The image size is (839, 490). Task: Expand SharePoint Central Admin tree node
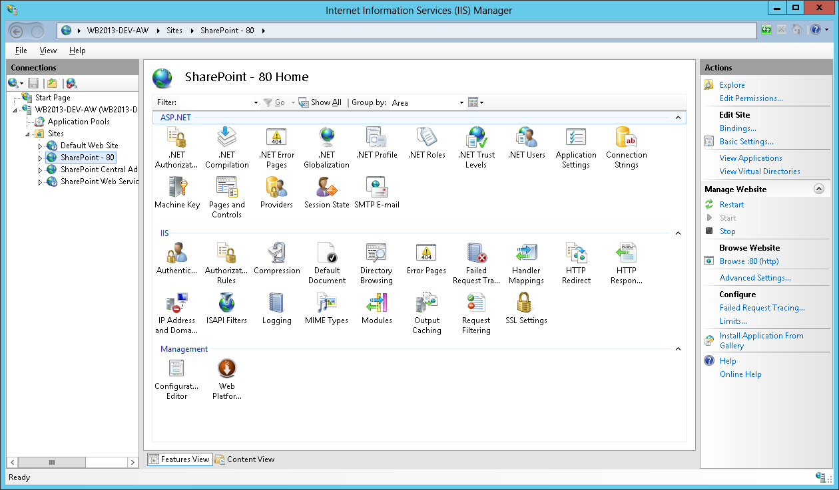point(40,170)
